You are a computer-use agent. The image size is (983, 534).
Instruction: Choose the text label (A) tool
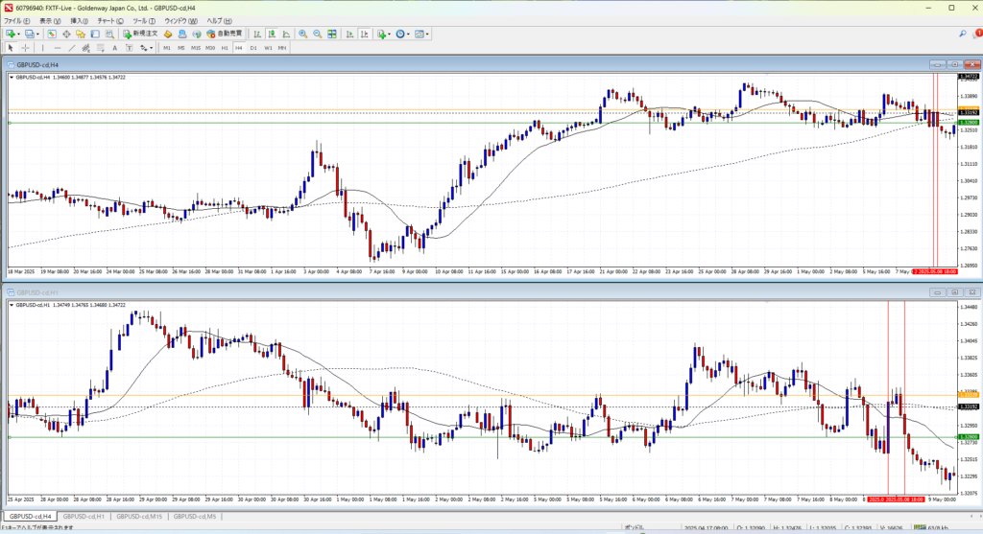coord(114,47)
